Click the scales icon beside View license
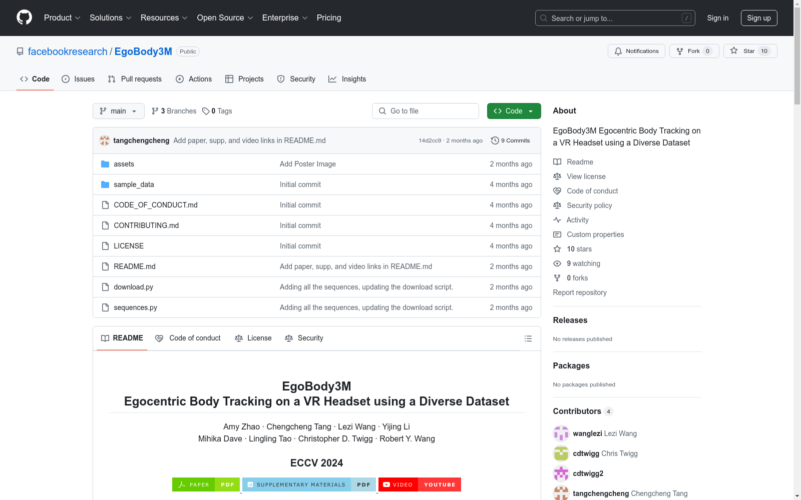This screenshot has height=500, width=801. click(557, 176)
